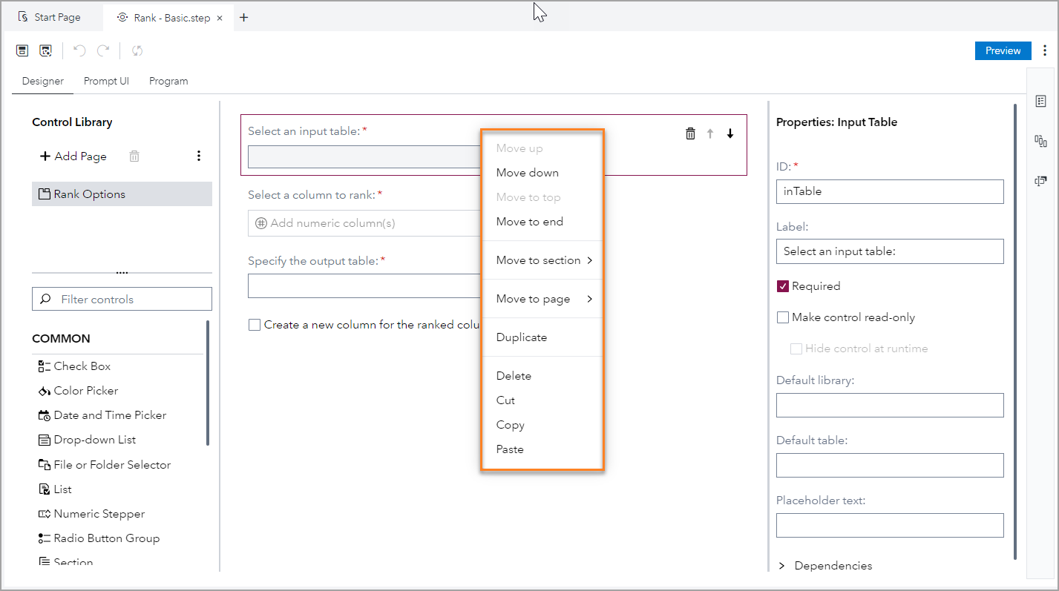Image resolution: width=1059 pixels, height=591 pixels.
Task: Click the Refresh icon in the toolbar
Action: pos(137,50)
